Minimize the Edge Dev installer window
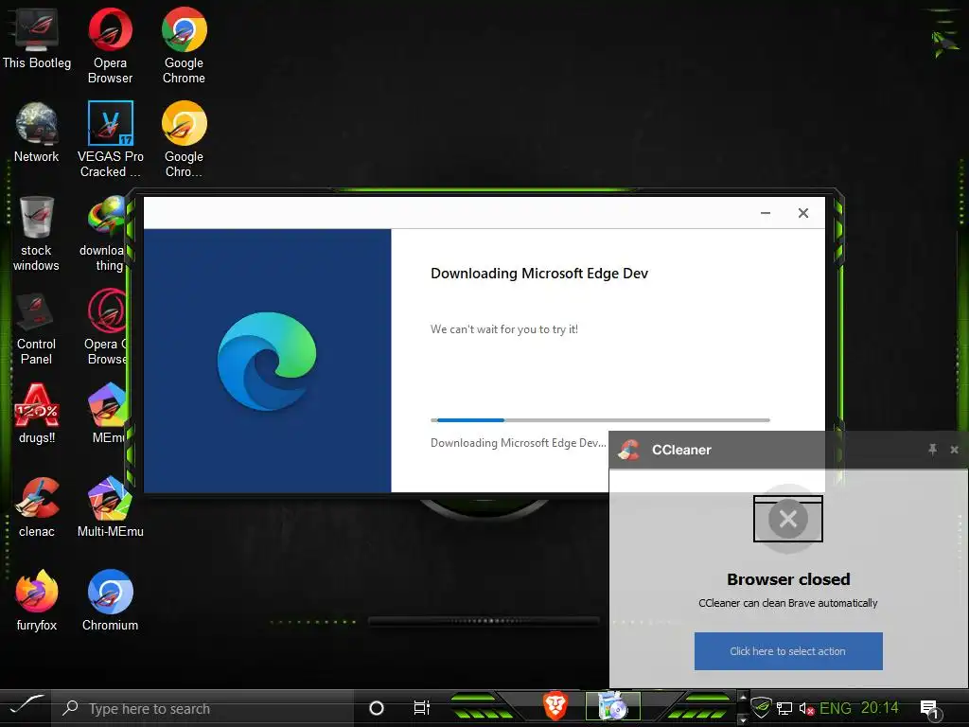 click(x=765, y=213)
